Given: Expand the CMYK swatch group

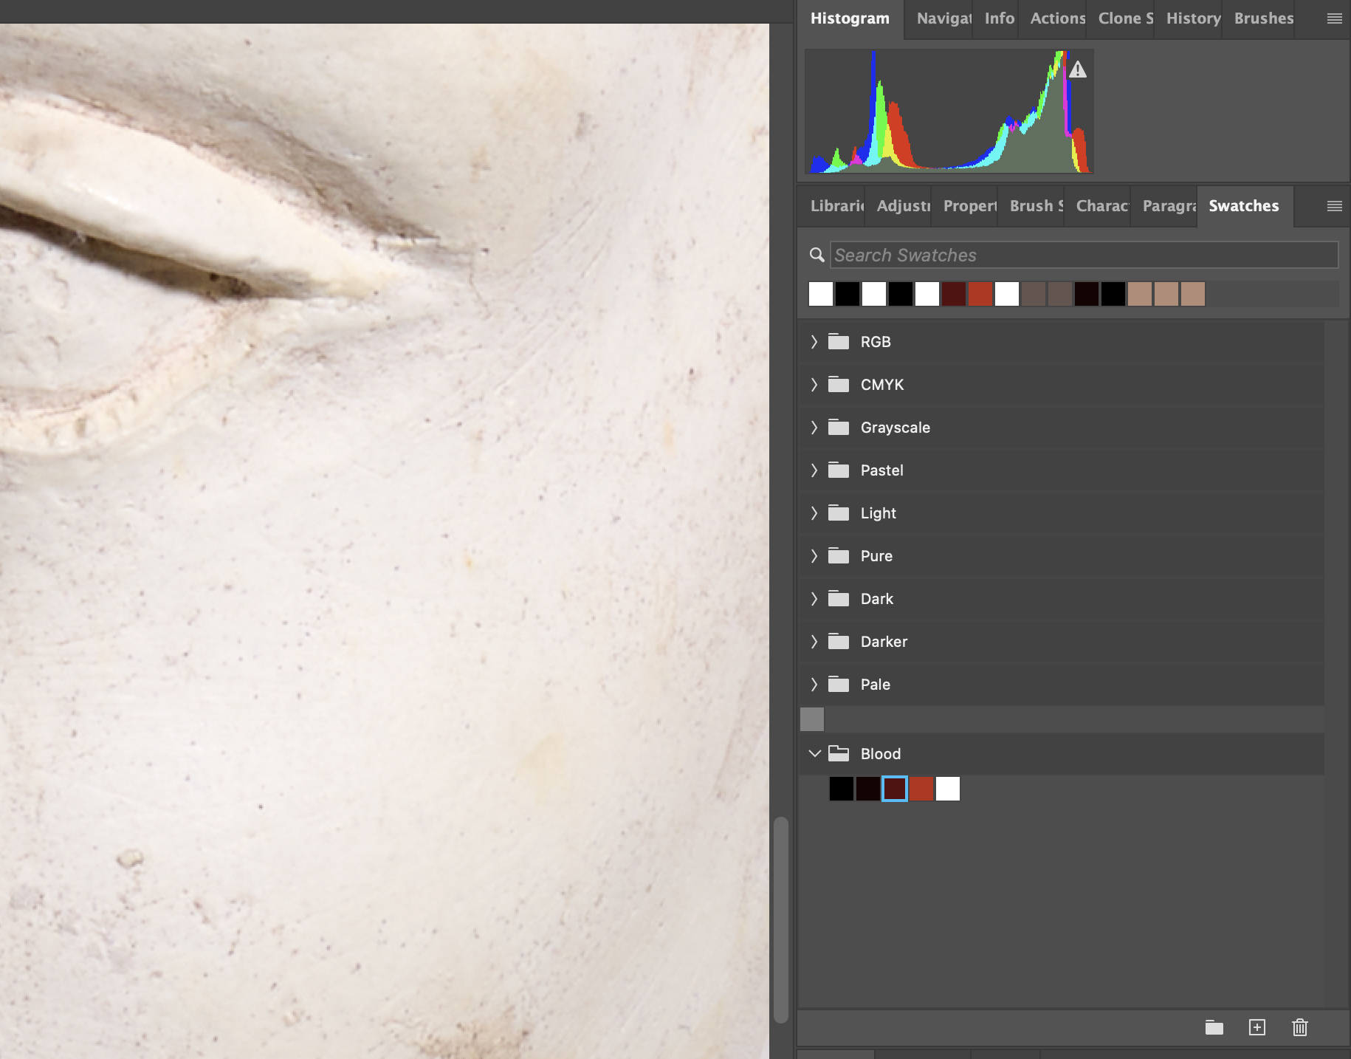Looking at the screenshot, I should coord(814,384).
